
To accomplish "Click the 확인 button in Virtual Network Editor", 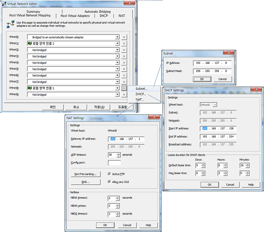I will click(x=53, y=107).
